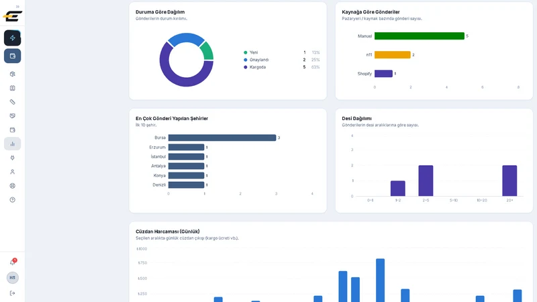Click the 'Duruma Göre Dağılım' title

click(160, 12)
